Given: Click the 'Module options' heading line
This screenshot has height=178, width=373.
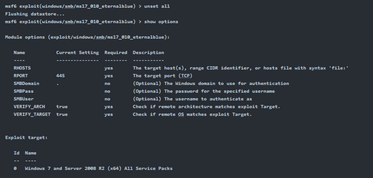Looking at the screenshot, I should click(87, 37).
